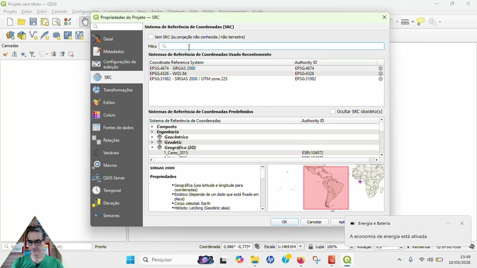Open Macros section in sidebar
The image size is (477, 268).
click(x=117, y=165)
